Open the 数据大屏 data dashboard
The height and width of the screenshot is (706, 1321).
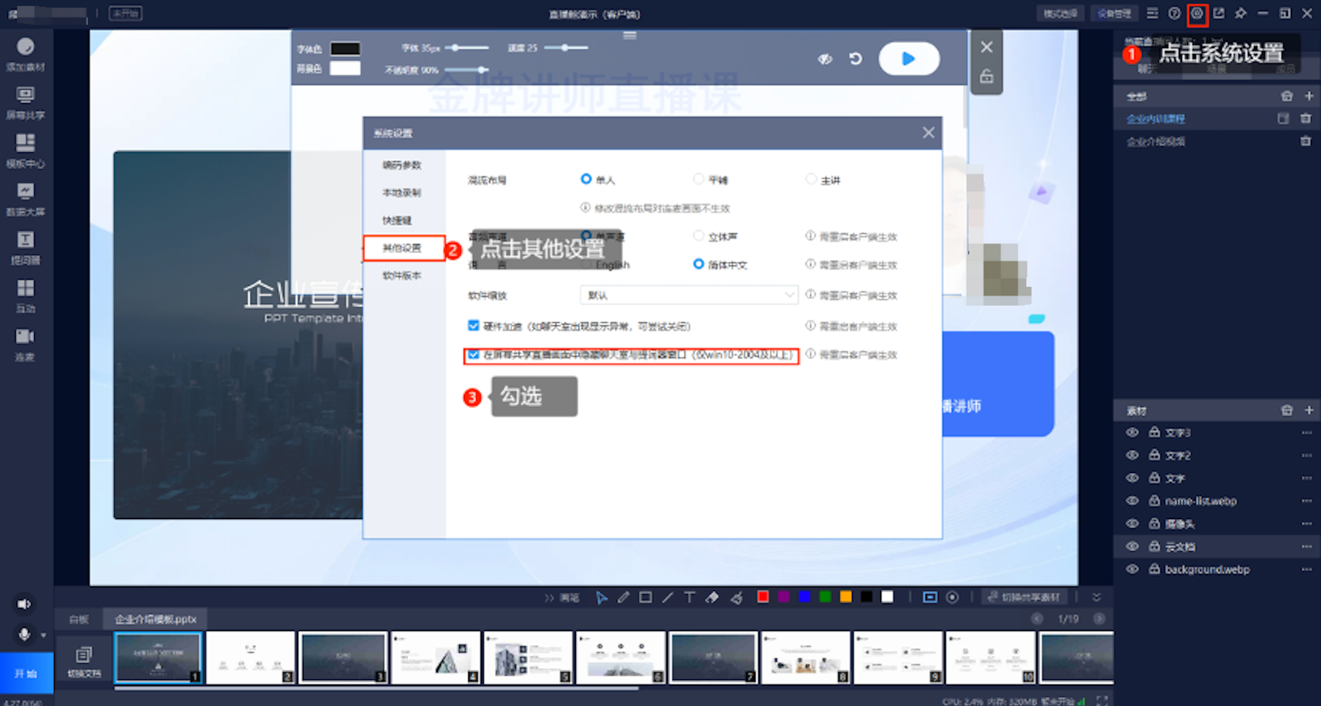pos(25,199)
